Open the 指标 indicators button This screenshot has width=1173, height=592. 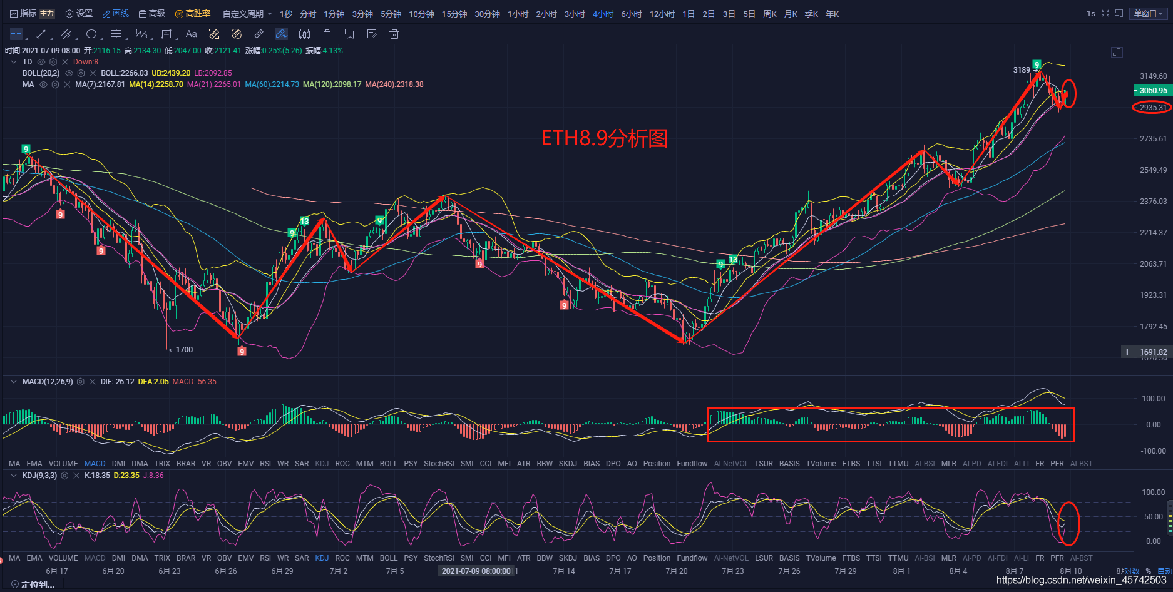pos(23,14)
